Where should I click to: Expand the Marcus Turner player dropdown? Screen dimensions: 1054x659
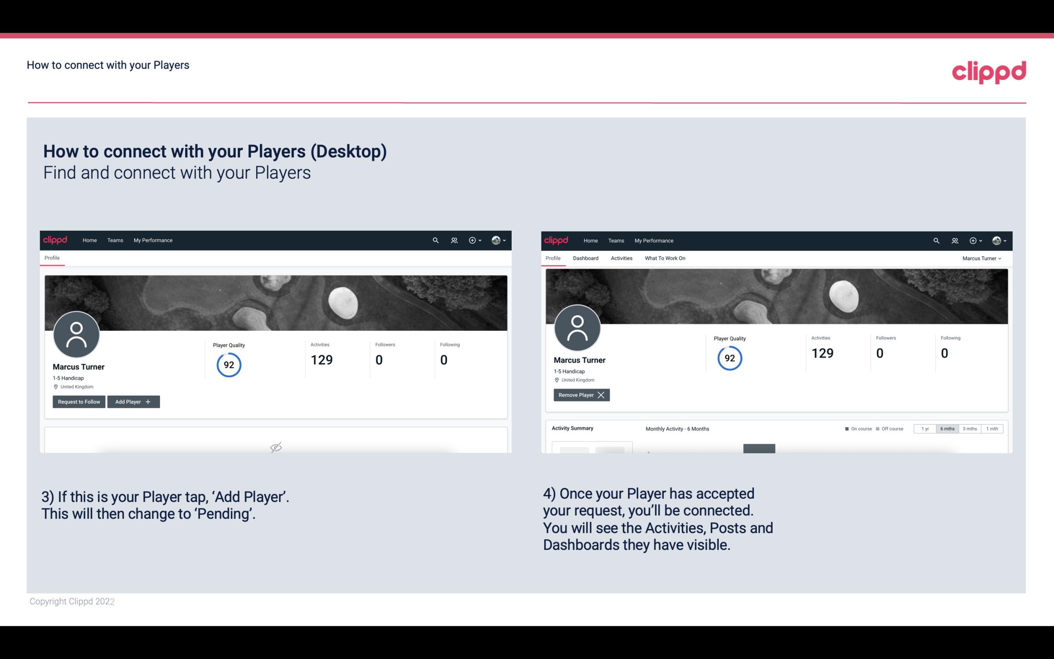(x=982, y=258)
